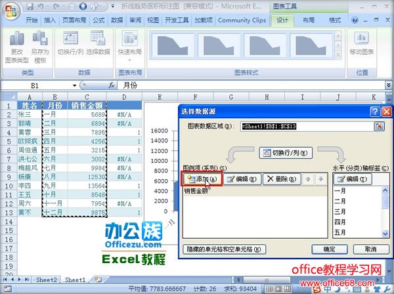Click 隐藏的单元格和空单元格 button
The height and width of the screenshot is (294, 394).
pyautogui.click(x=224, y=249)
